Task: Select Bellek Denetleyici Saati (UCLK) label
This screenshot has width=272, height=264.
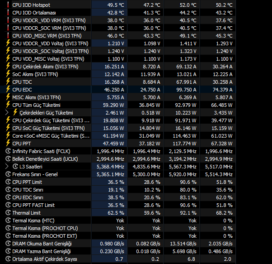Action: pos(45,159)
